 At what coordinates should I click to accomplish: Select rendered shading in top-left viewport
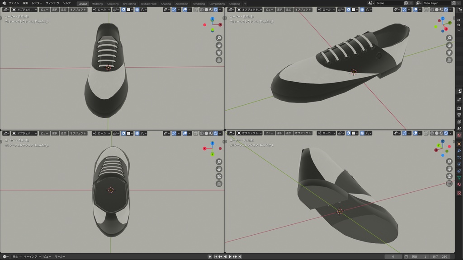coord(216,10)
